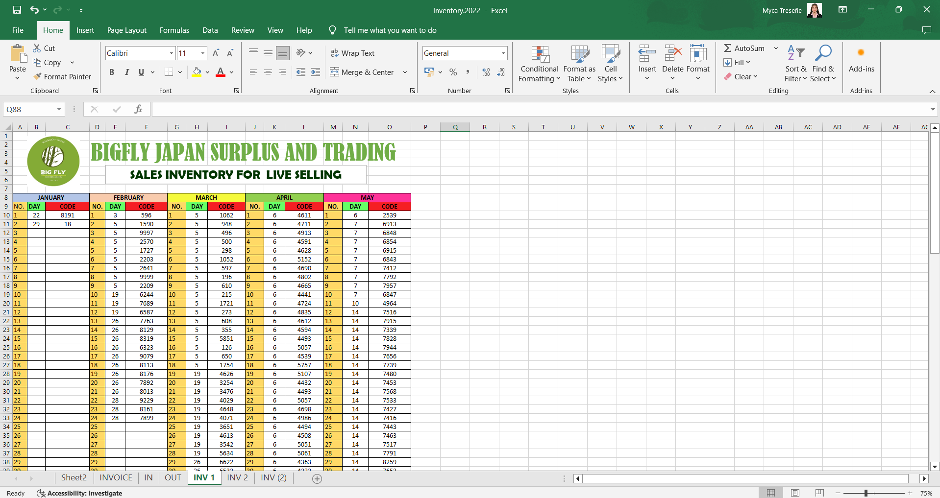Image resolution: width=940 pixels, height=498 pixels.
Task: Click the Fill button
Action: [737, 62]
